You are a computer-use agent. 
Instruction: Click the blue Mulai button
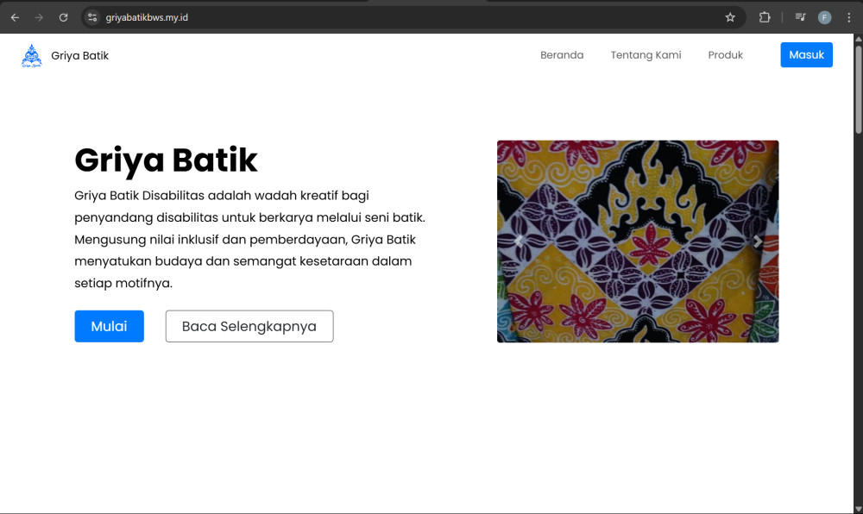click(109, 326)
